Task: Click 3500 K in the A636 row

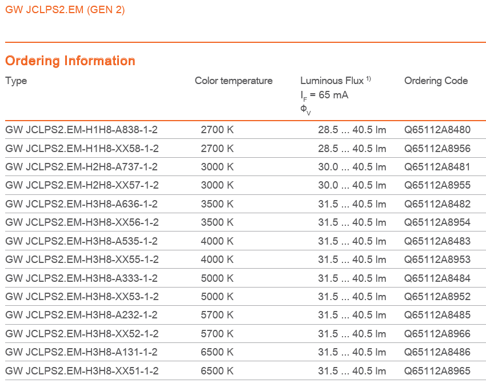Action: [x=217, y=204]
